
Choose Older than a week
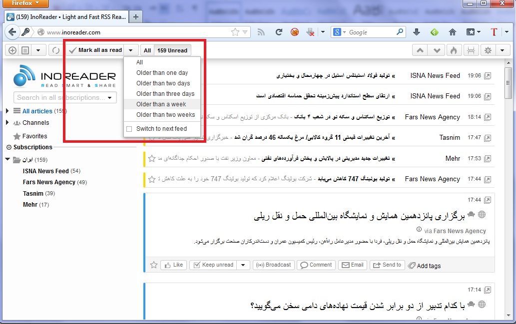click(x=162, y=104)
